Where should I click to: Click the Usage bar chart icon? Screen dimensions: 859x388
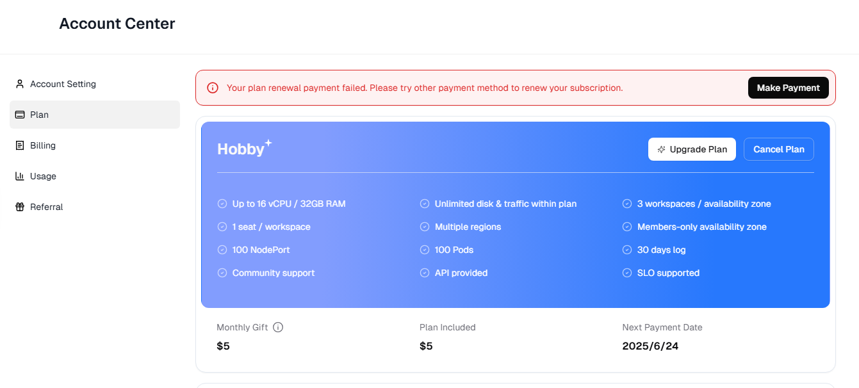(x=20, y=176)
